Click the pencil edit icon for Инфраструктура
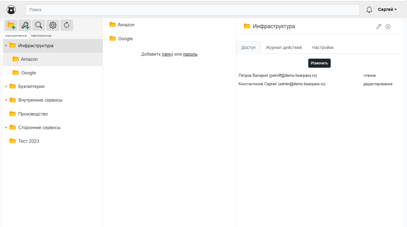This screenshot has height=227, width=407. (x=379, y=27)
